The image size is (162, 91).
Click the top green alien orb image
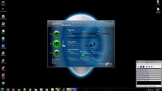pyautogui.click(x=56, y=34)
